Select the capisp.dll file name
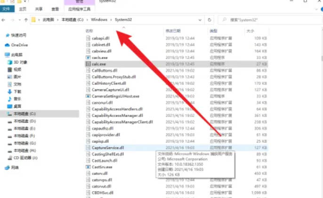The width and height of the screenshot is (323, 198). (x=100, y=141)
